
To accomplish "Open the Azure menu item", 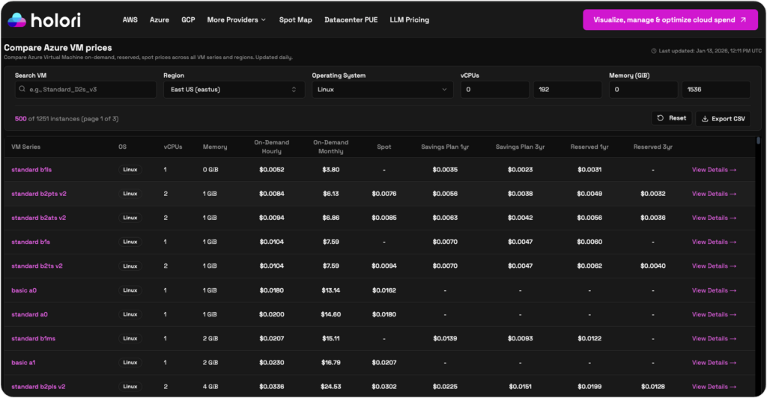I will (x=160, y=20).
